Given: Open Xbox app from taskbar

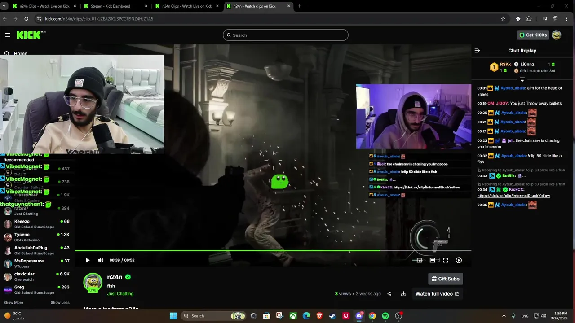Looking at the screenshot, I should click(x=293, y=316).
